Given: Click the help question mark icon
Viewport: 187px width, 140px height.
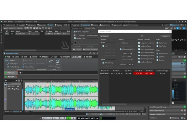Looking at the screenshot, I should click(x=142, y=36).
